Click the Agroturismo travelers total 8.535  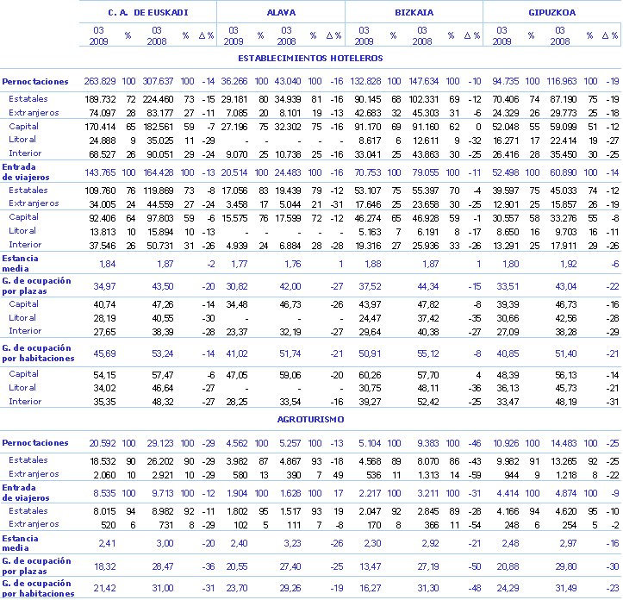tap(104, 494)
